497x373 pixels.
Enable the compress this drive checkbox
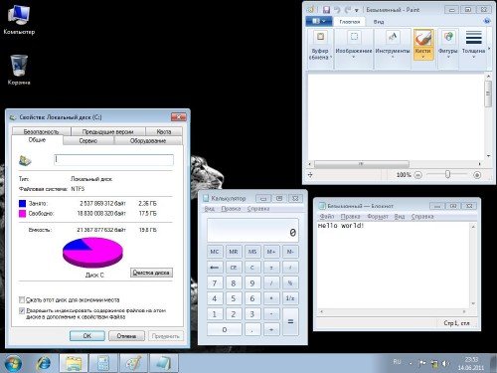pos(22,300)
